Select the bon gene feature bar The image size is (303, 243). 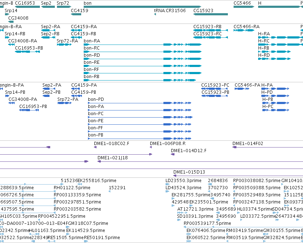(x=142, y=7)
